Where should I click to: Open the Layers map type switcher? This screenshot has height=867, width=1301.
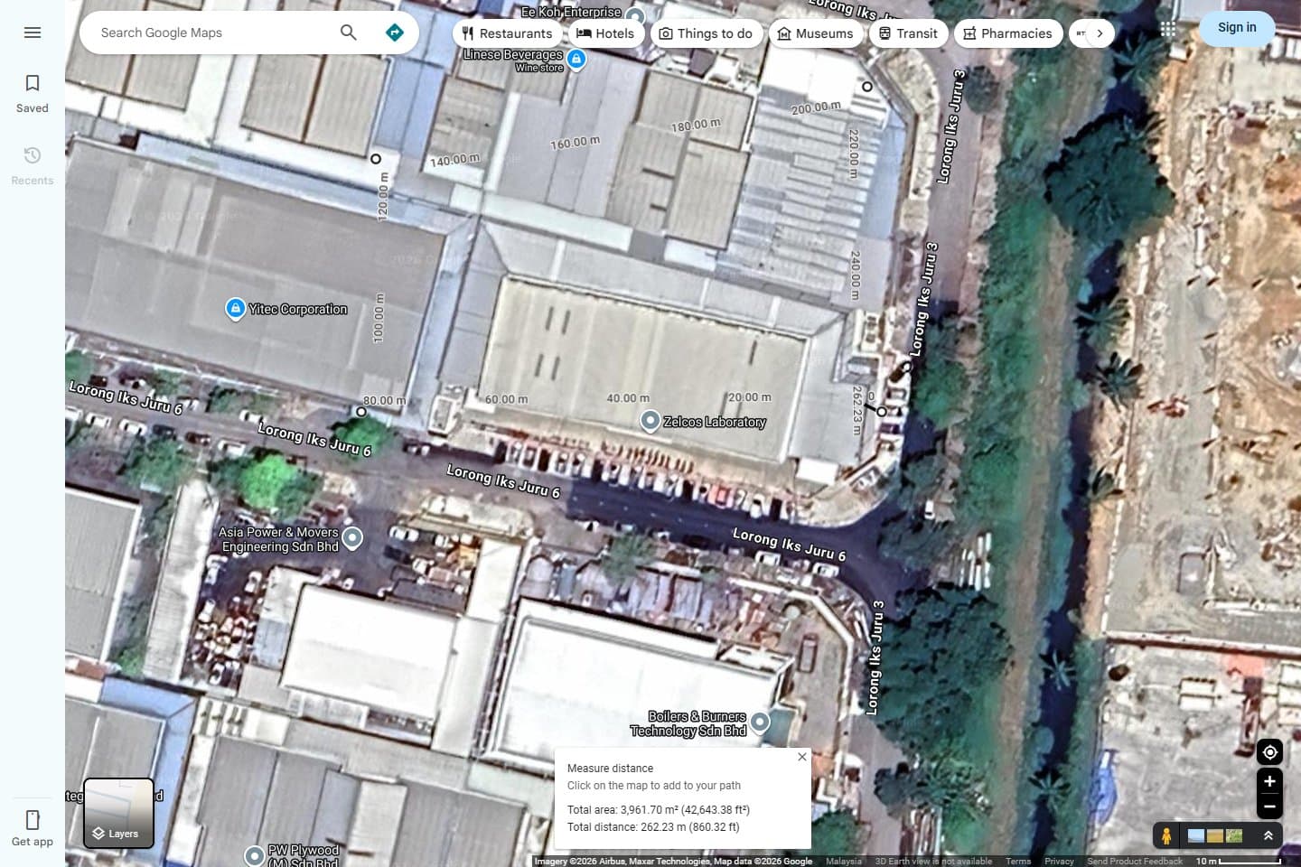[x=118, y=813]
